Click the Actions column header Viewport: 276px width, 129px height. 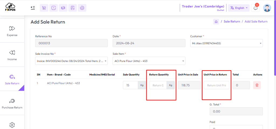258,75
